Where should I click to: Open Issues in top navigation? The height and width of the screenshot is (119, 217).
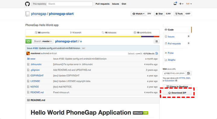[115, 4]
